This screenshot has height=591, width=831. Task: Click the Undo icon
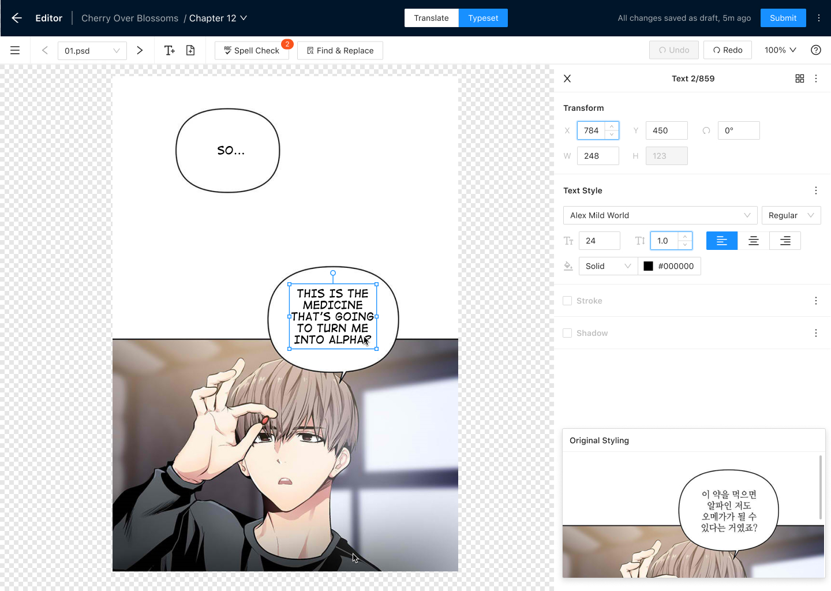(x=673, y=50)
